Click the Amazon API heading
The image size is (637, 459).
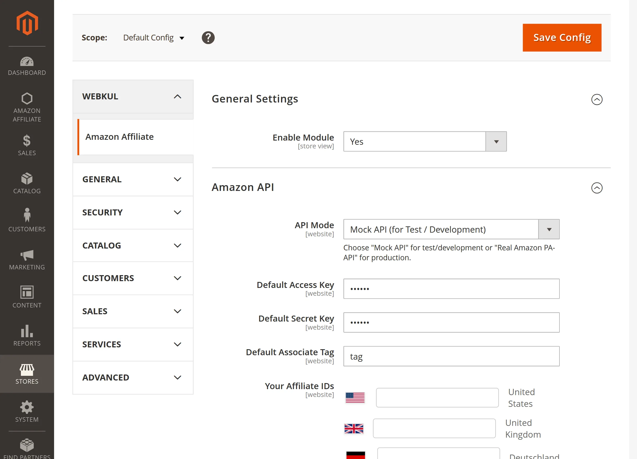243,188
